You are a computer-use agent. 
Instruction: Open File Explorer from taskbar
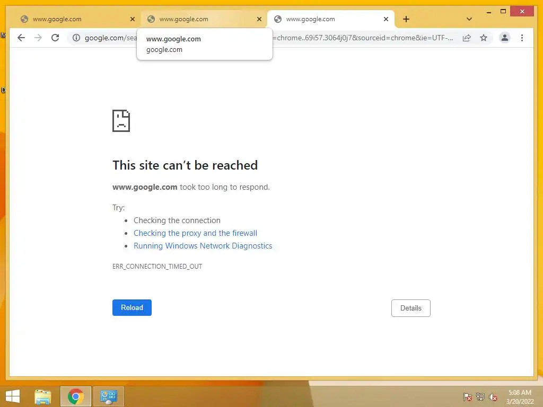click(x=43, y=396)
